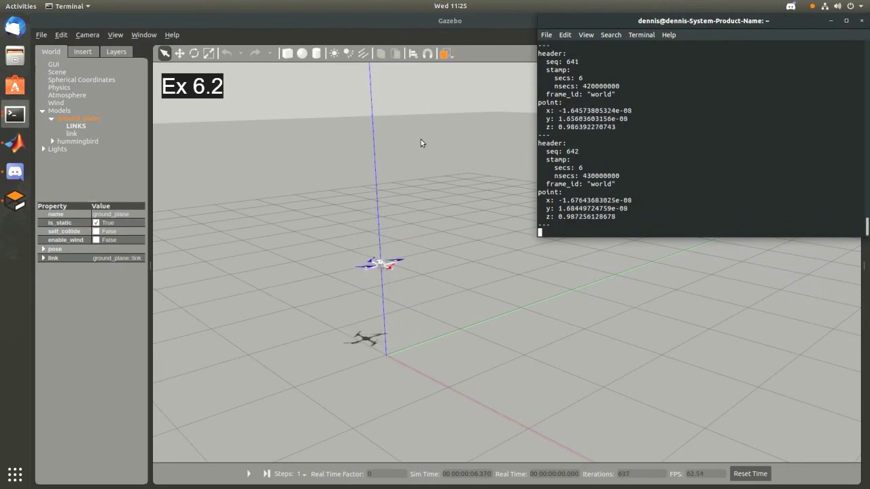Select Spherical Coordinates in World tree
The image size is (870, 489).
pos(82,79)
